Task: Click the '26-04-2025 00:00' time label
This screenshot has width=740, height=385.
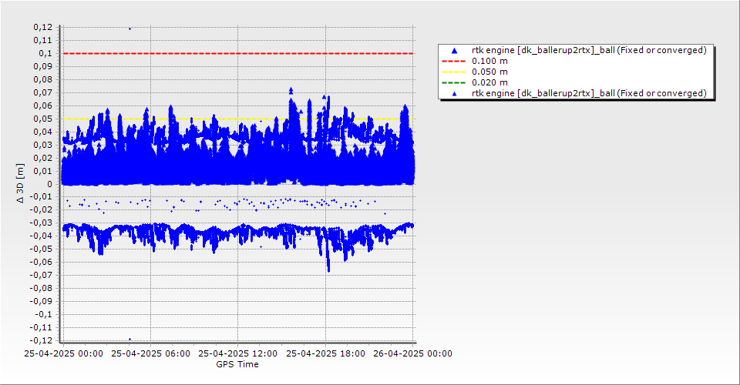Action: (412, 353)
